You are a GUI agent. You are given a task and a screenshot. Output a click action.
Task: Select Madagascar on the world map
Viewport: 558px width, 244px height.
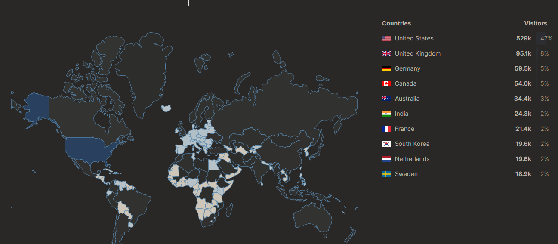[x=230, y=211]
